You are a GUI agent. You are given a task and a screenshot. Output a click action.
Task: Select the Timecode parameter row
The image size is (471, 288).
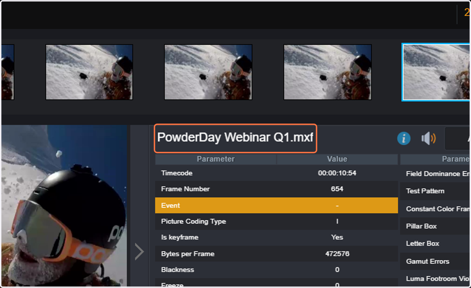pos(276,173)
